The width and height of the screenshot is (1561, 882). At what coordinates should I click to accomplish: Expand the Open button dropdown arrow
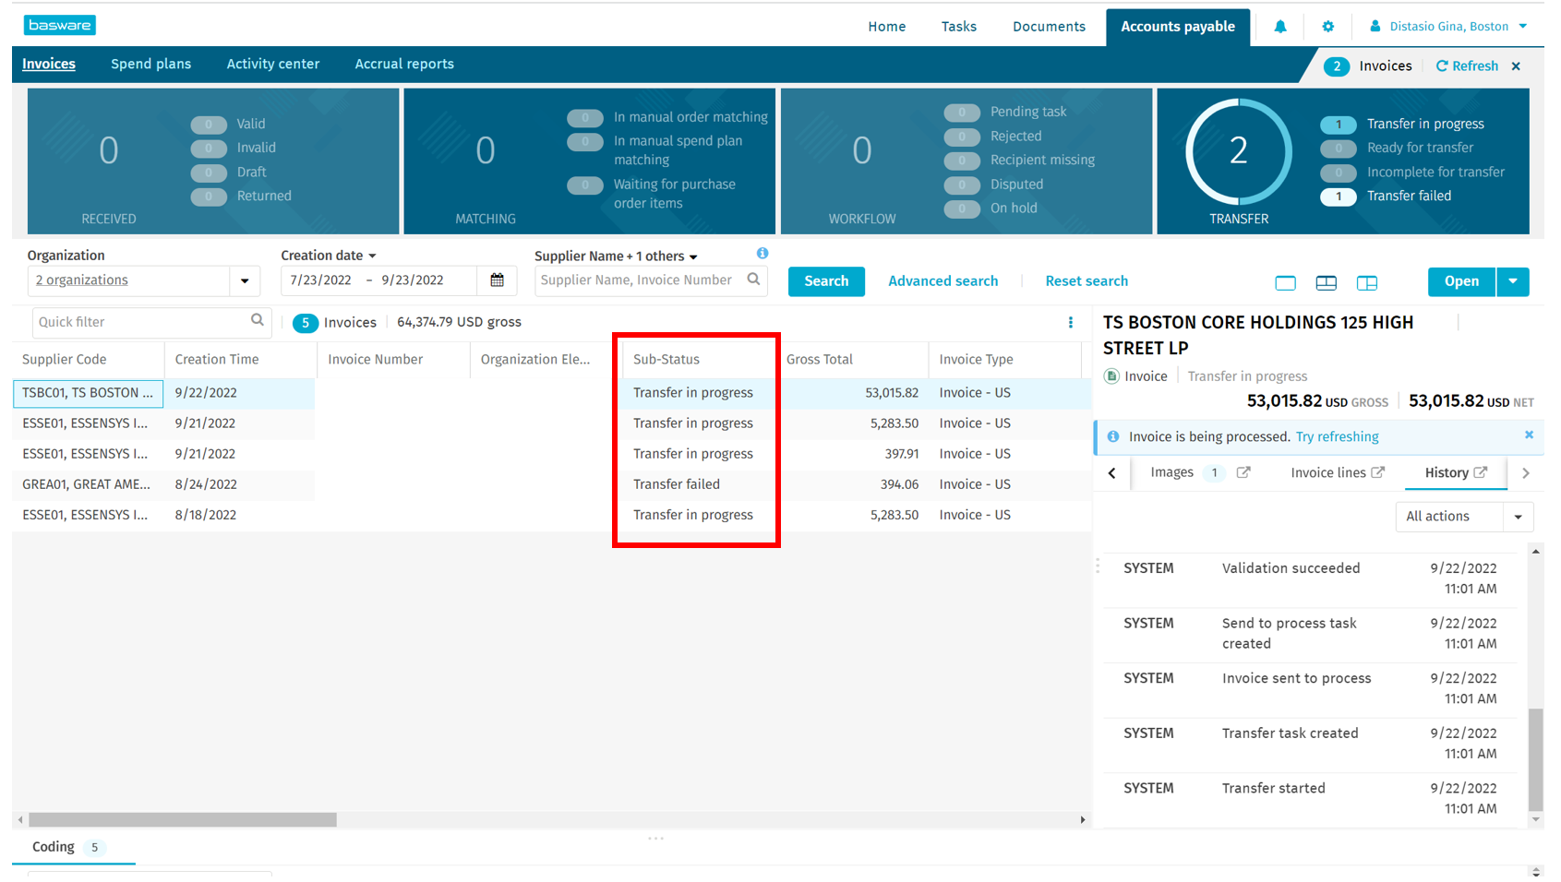1512,281
